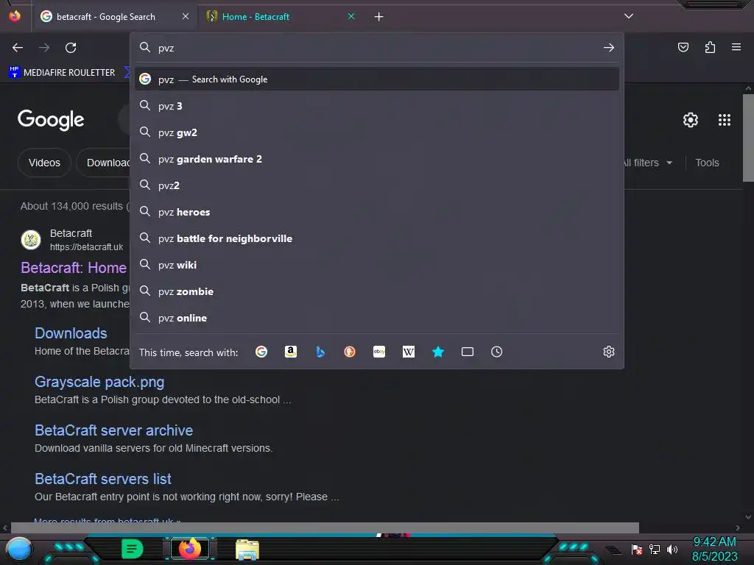This screenshot has height=565, width=754.
Task: Search this time with Google icon
Action: click(x=261, y=352)
